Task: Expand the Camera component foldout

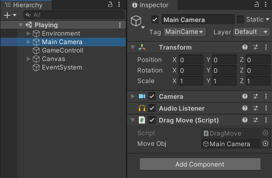Action: click(x=133, y=97)
